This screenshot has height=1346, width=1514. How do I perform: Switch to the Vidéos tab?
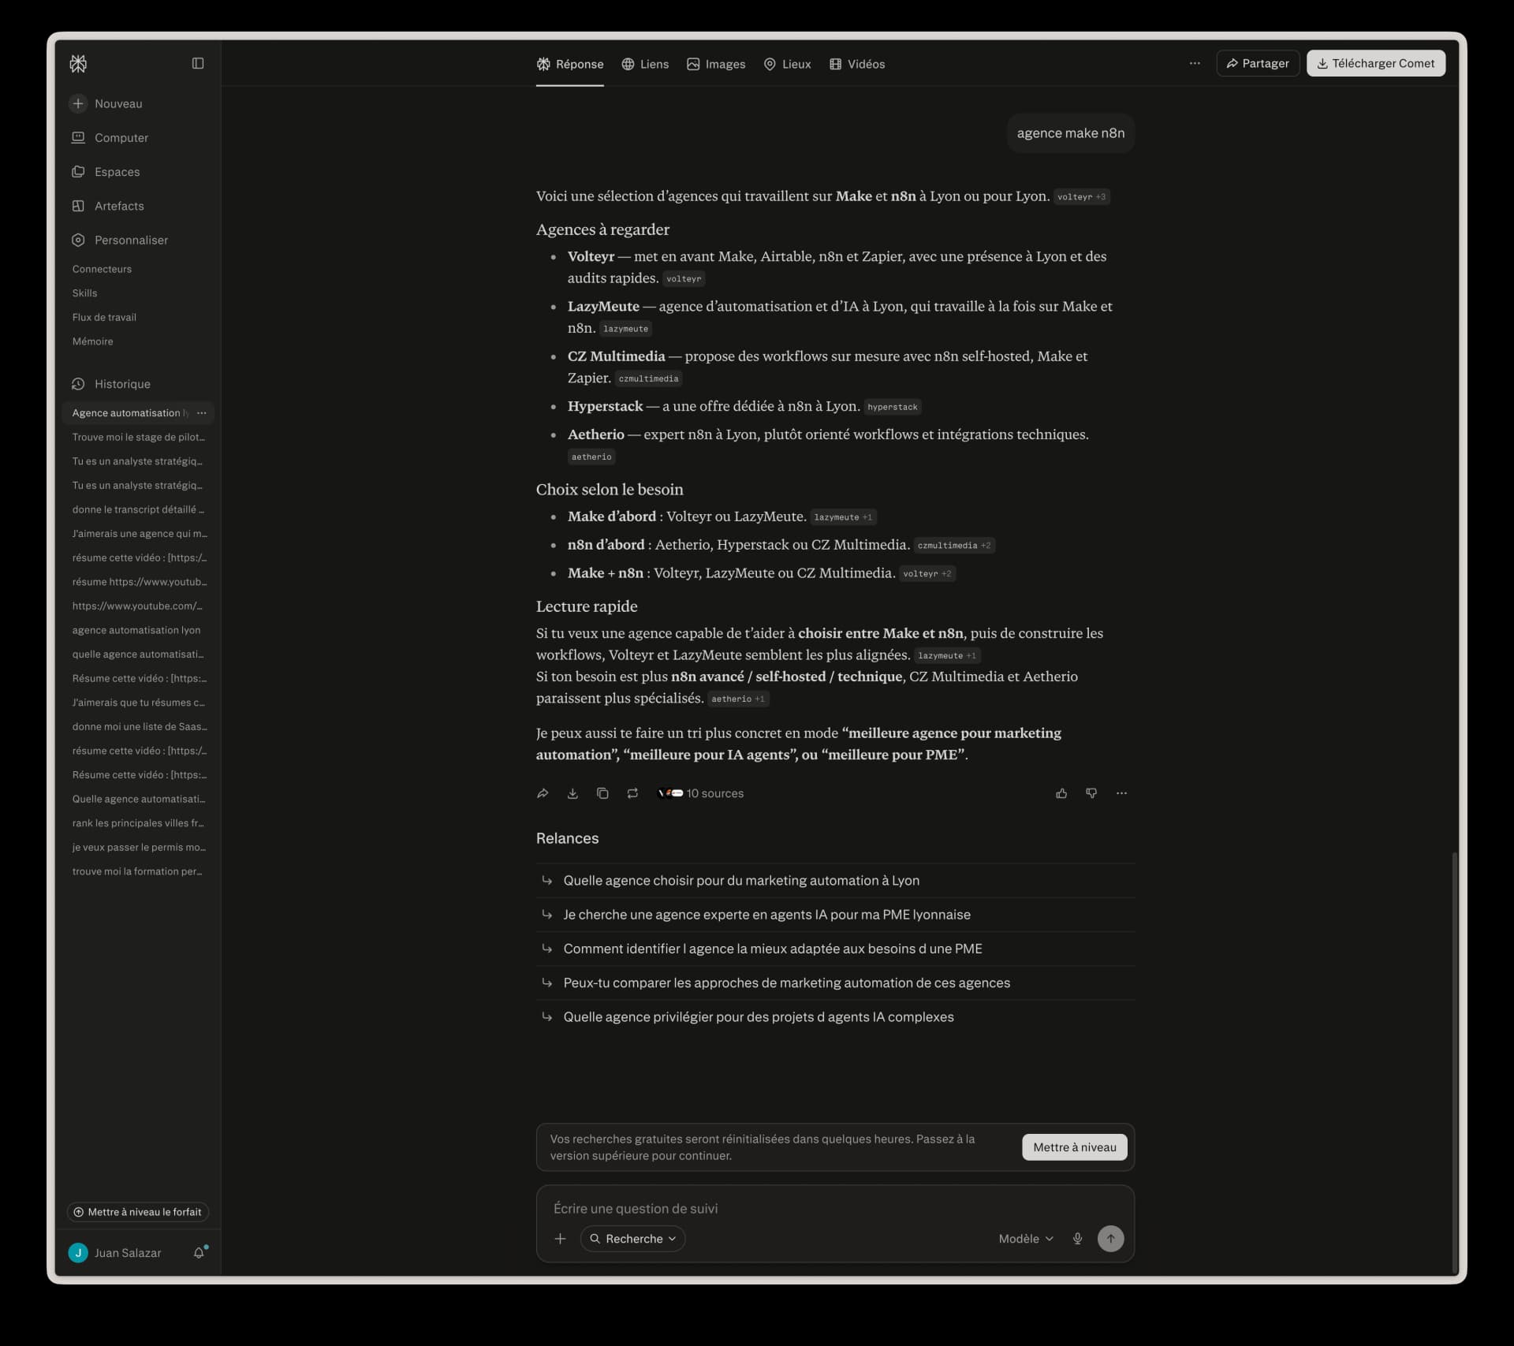(x=857, y=64)
